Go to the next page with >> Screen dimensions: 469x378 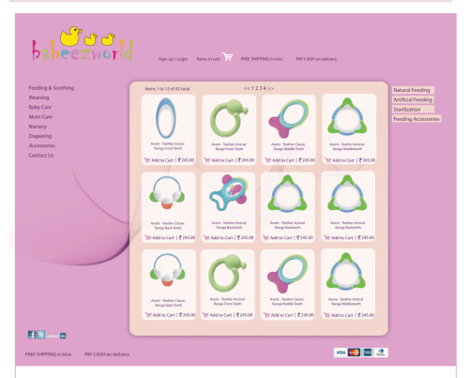point(270,88)
